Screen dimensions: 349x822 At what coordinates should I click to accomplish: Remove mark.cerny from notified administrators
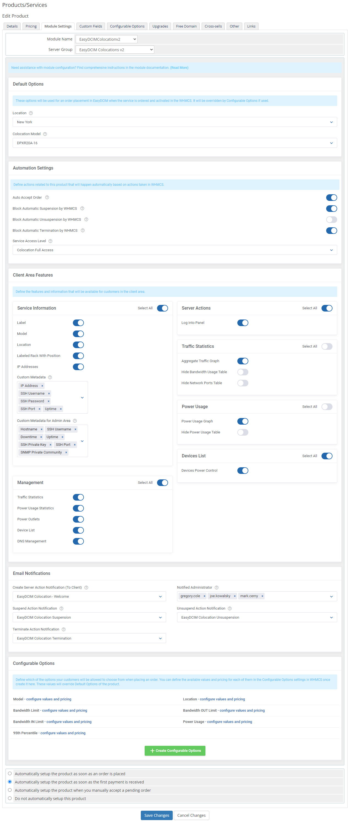pyautogui.click(x=262, y=596)
